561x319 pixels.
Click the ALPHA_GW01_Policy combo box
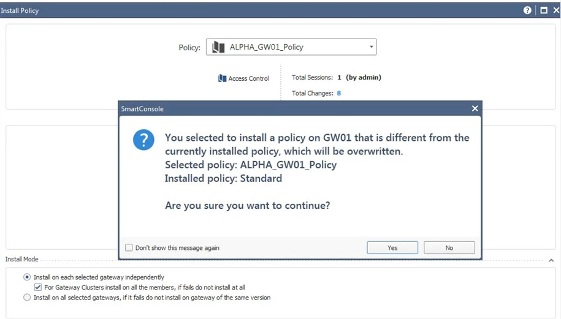coord(291,47)
